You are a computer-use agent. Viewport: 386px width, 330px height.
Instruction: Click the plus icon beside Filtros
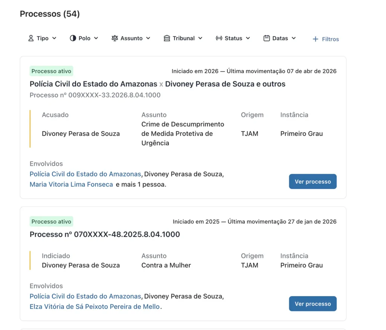(316, 39)
